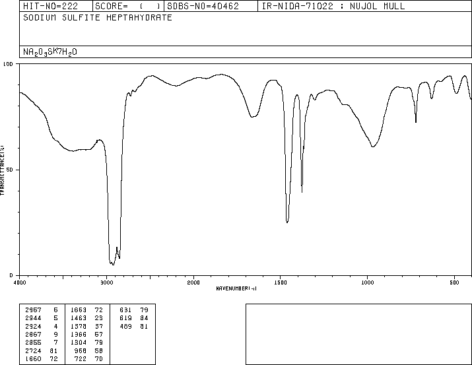472x365 pixels.
Task: Click the transmittance value 58 beside 968
Action: 99,350
